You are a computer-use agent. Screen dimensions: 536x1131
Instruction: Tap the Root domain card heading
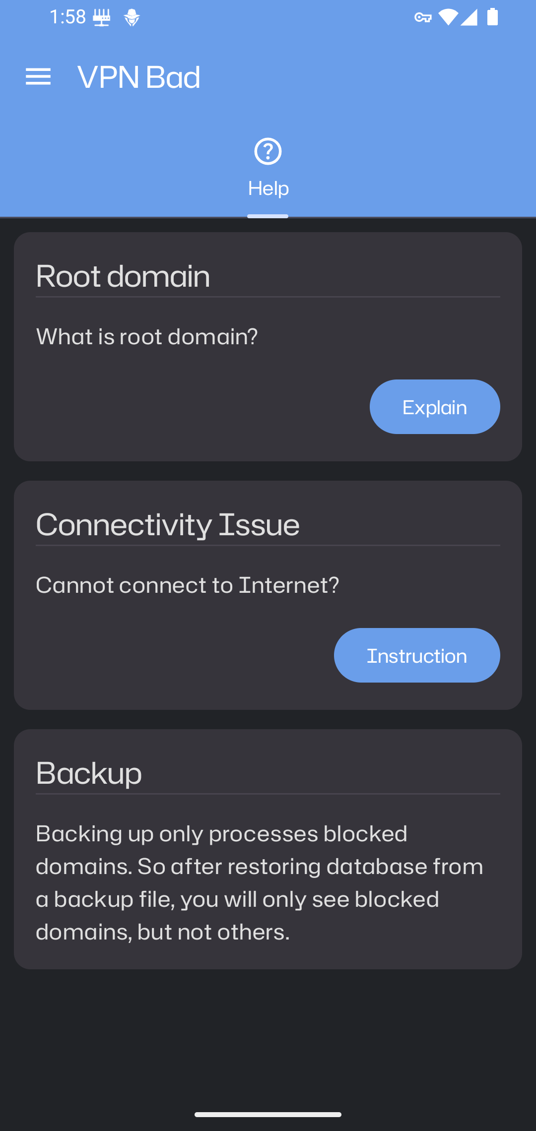pos(123,276)
